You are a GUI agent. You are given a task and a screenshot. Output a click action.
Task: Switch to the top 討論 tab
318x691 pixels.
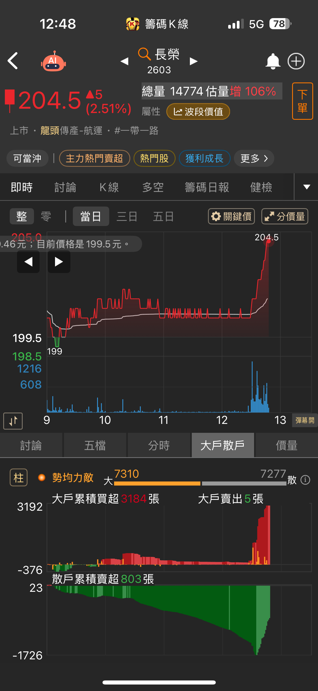coord(65,187)
